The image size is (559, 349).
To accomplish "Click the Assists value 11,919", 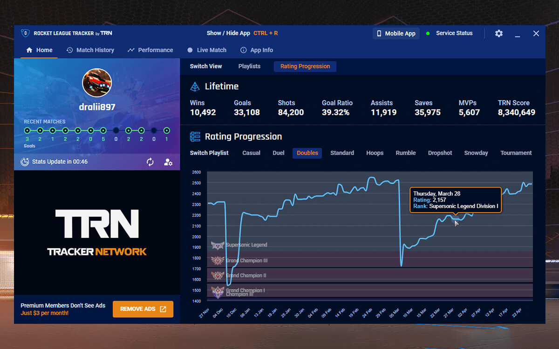I will coord(384,112).
